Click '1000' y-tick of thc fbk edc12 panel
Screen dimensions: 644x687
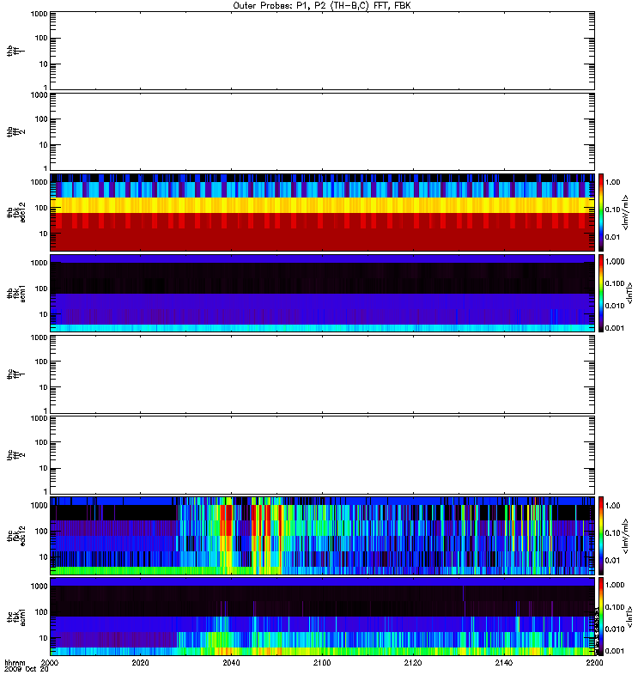tap(39, 505)
